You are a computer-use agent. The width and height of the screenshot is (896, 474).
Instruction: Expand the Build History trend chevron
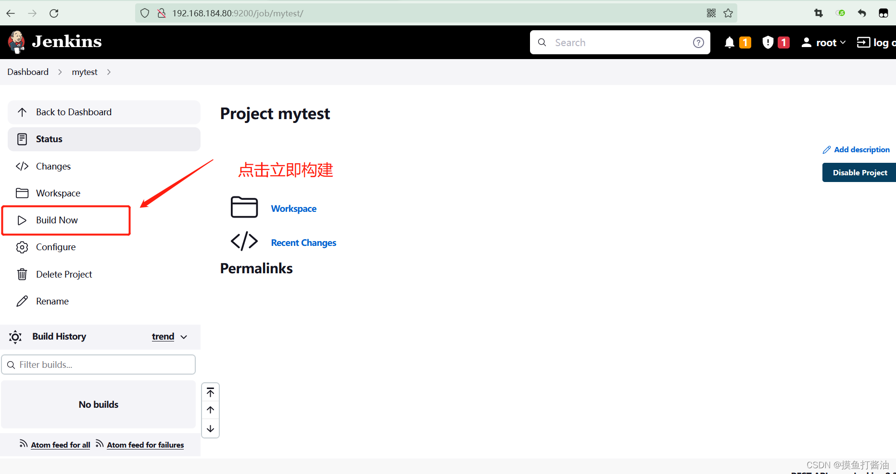pyautogui.click(x=184, y=337)
